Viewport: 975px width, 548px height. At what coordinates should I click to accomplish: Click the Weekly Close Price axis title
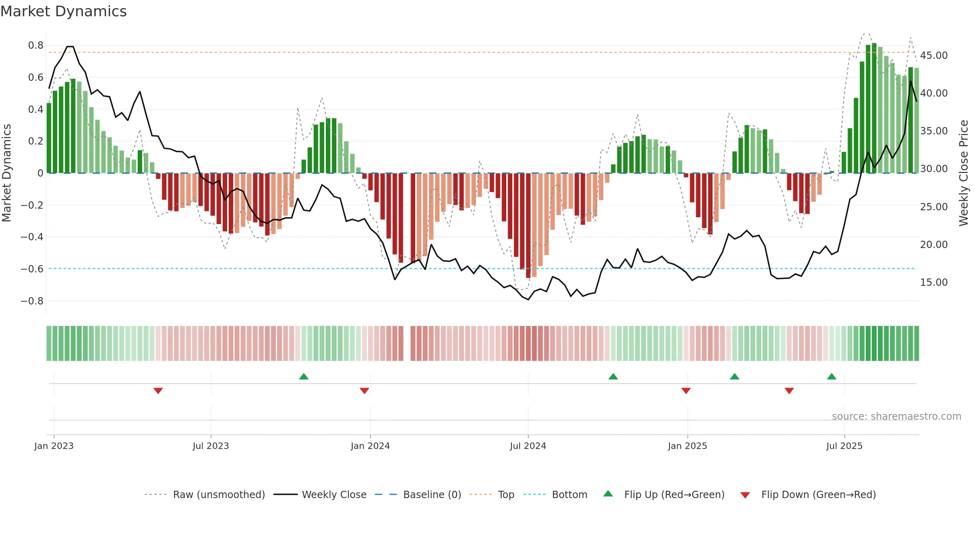coord(964,173)
